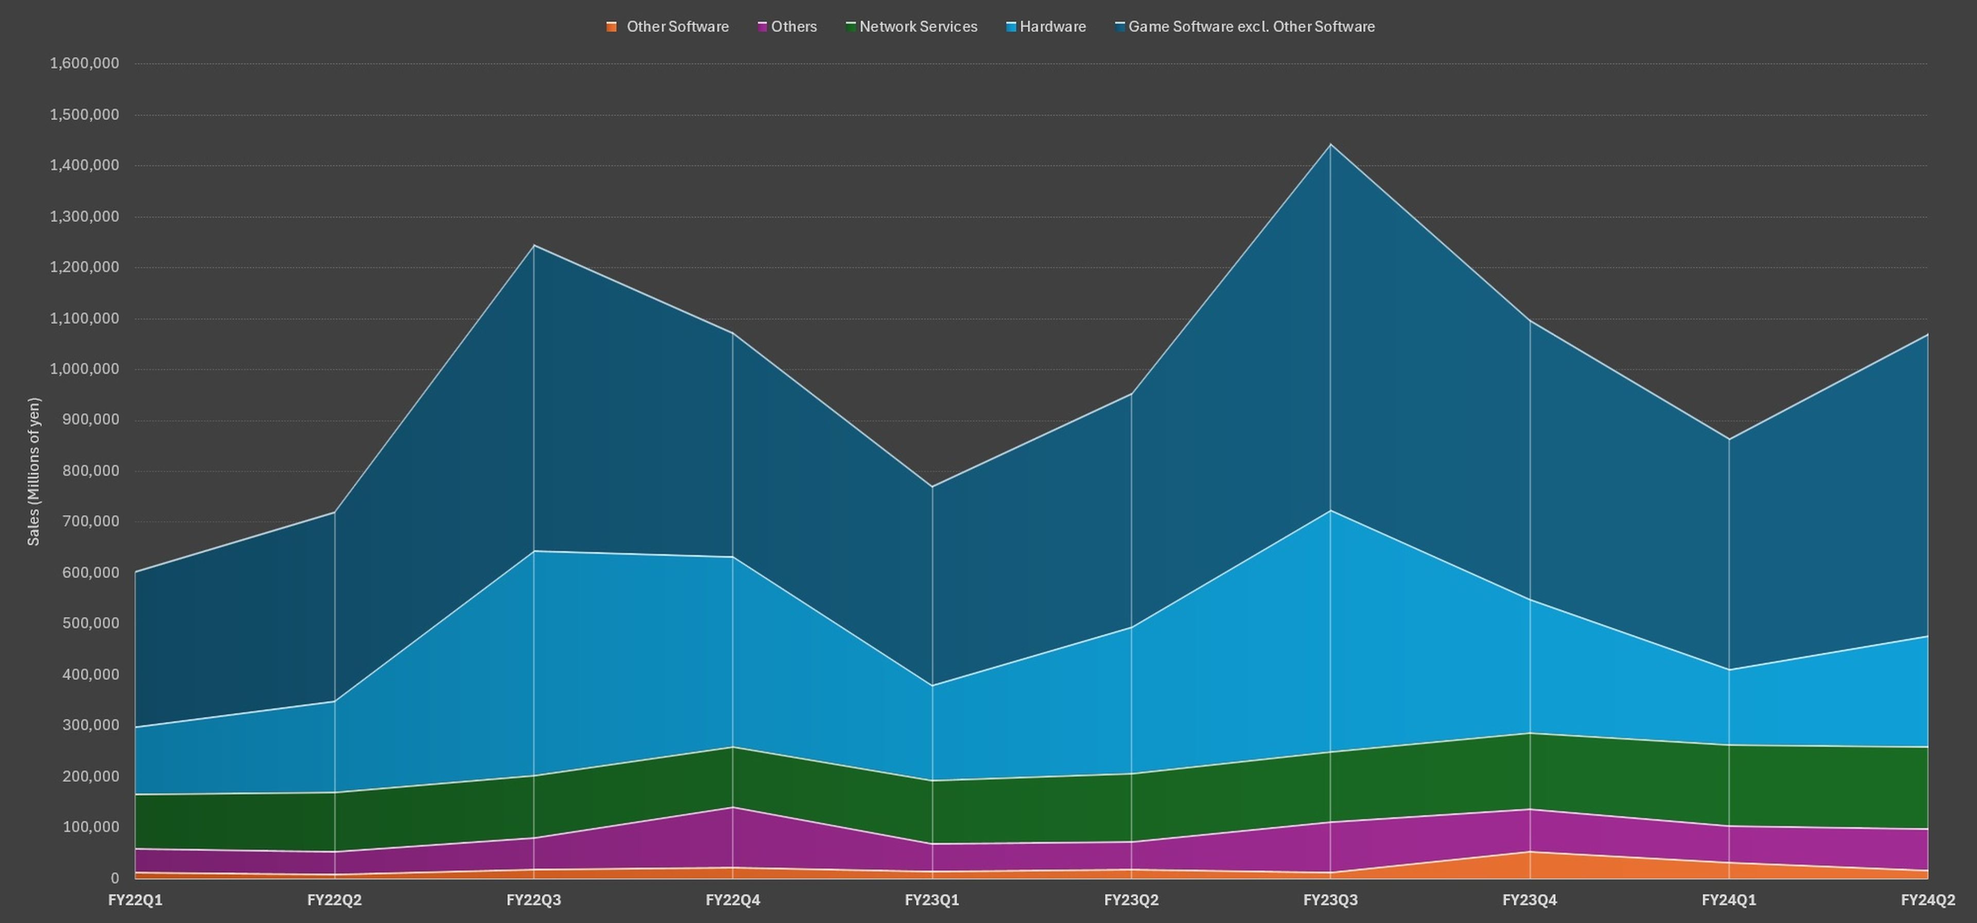Click the FY22Q3 axis label
1977x923 pixels.
[533, 900]
